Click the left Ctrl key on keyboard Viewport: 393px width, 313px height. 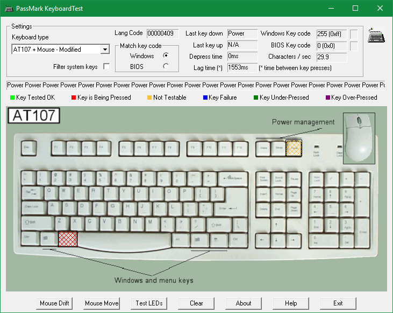point(30,239)
